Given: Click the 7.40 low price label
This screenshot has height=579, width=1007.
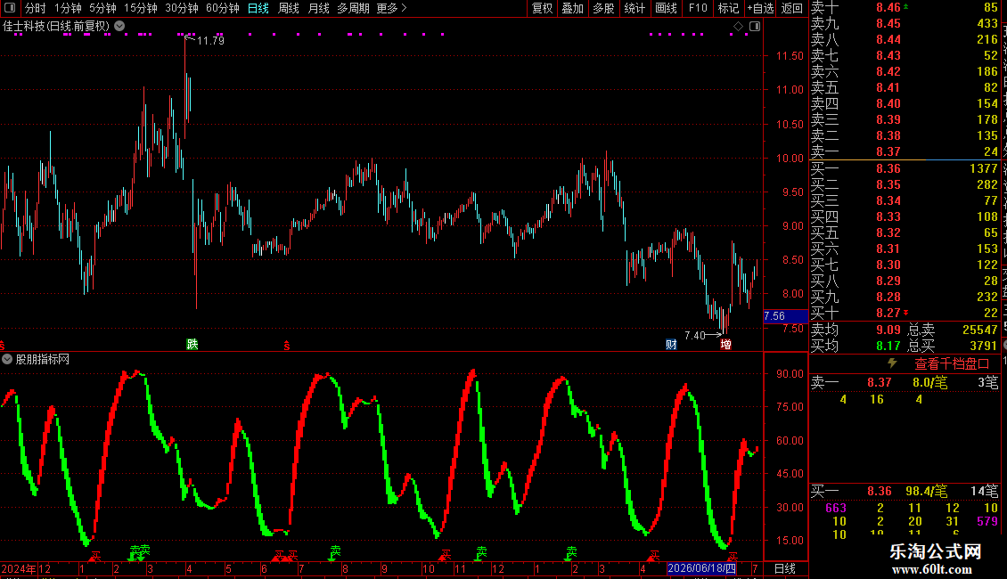Looking at the screenshot, I should [x=695, y=335].
